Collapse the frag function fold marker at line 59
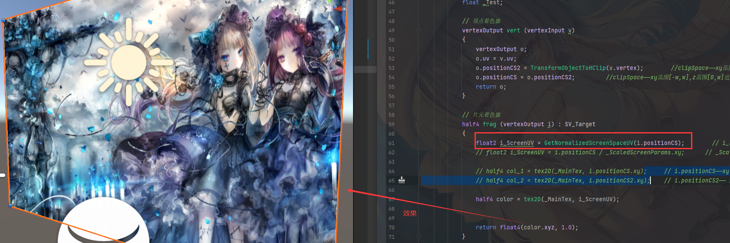Screen dimensions: 730x243 pyautogui.click(x=418, y=124)
